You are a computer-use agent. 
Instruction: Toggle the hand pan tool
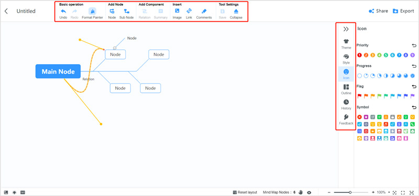301,192
